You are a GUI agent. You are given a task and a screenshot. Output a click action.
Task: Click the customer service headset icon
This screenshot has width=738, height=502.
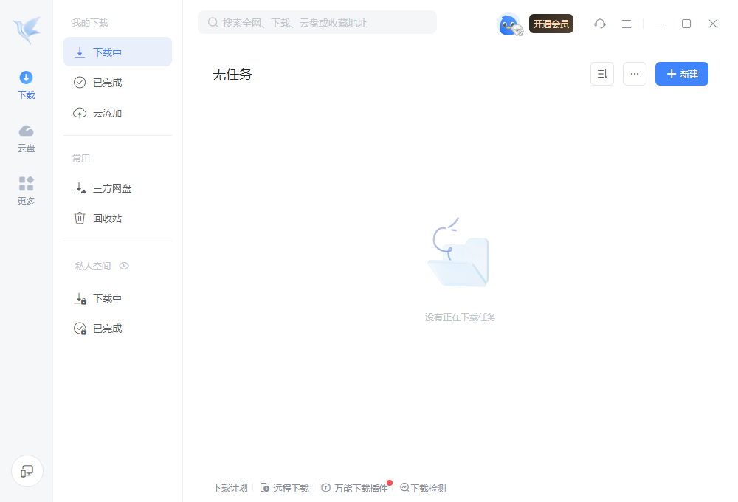tap(600, 24)
